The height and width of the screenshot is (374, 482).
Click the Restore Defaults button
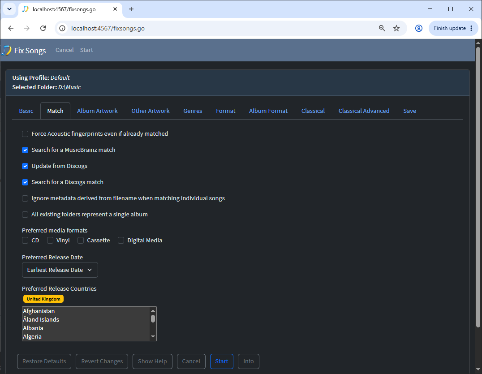[44, 361]
